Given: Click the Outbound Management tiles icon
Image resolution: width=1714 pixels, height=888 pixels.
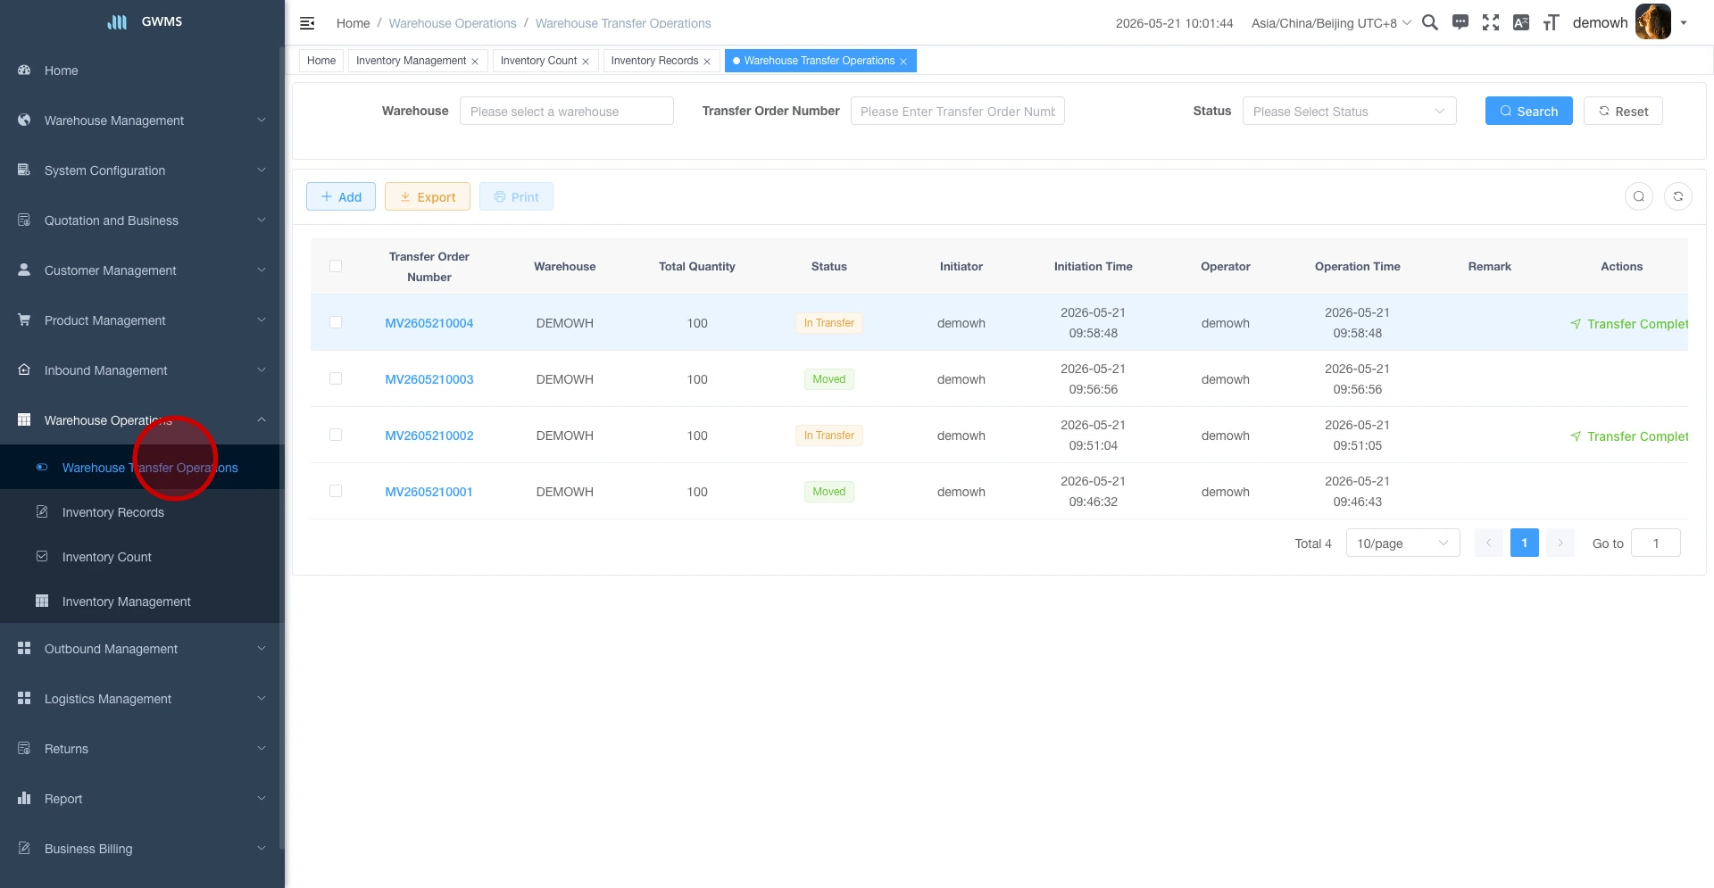Looking at the screenshot, I should click(x=24, y=648).
